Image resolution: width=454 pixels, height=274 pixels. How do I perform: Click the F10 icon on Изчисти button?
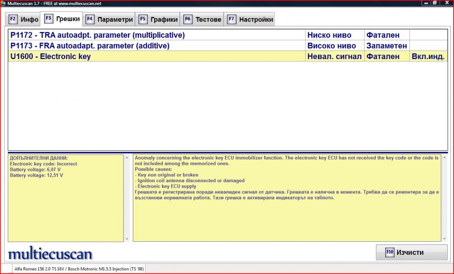[x=389, y=253]
